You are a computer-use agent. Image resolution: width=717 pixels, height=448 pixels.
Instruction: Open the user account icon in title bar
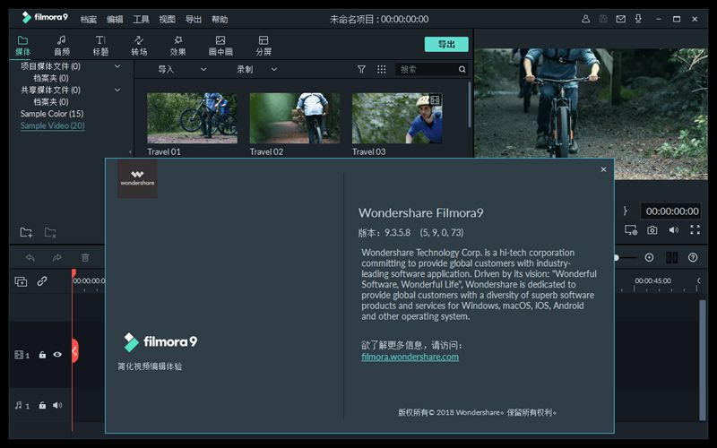[586, 18]
